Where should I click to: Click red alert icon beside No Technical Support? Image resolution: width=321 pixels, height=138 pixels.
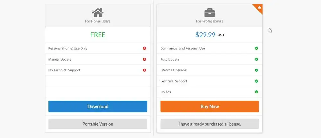point(144,70)
